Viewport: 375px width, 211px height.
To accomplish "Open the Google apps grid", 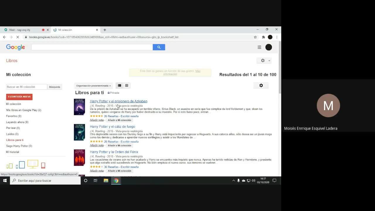I will [x=259, y=47].
